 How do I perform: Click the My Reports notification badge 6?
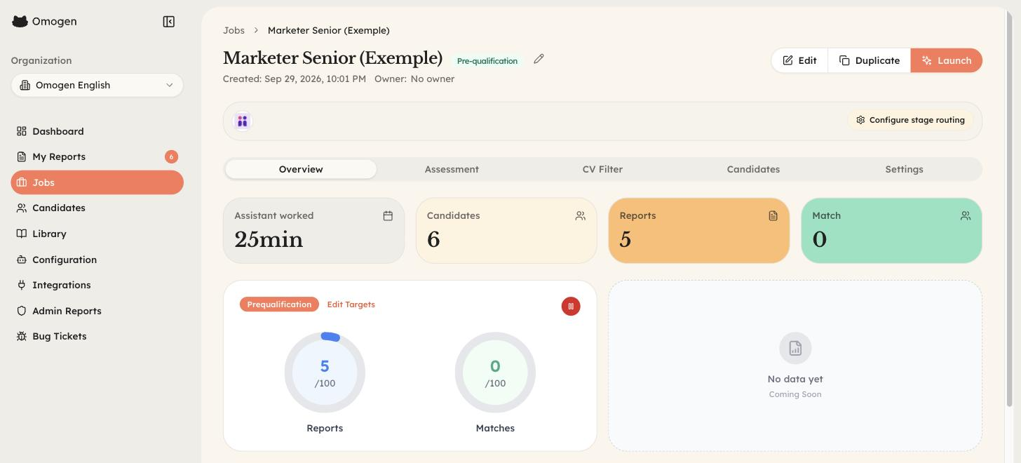(171, 156)
